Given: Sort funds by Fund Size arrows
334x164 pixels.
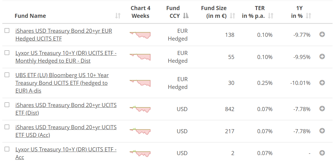Looking at the screenshot, I should pyautogui.click(x=232, y=16).
